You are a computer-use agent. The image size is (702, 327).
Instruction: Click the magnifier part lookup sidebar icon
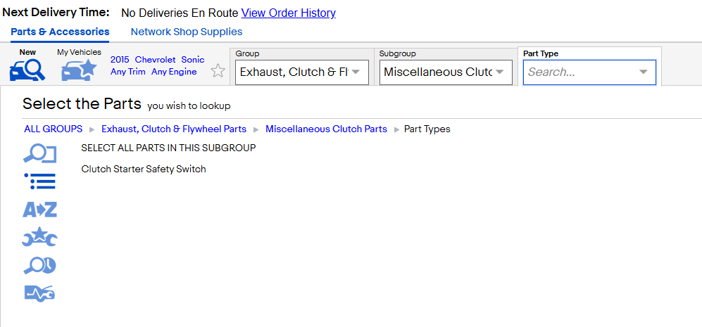click(40, 154)
